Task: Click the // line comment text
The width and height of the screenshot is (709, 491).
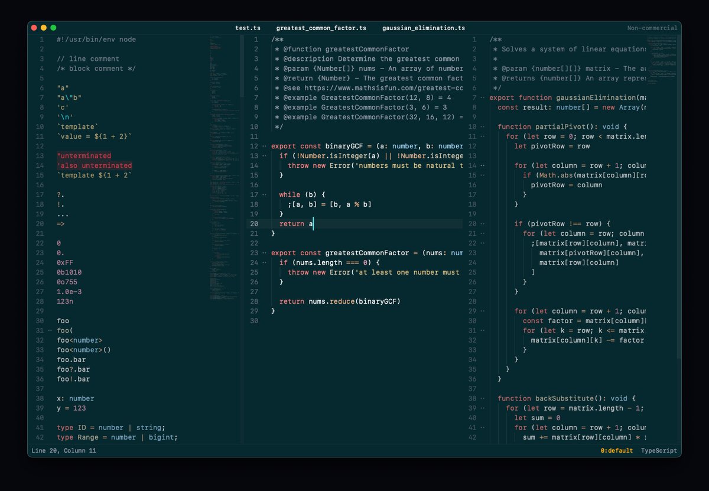Action: tap(88, 59)
